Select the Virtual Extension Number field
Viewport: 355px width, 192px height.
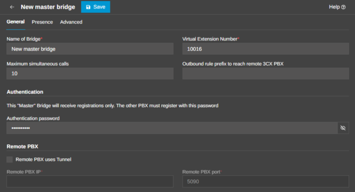pos(266,49)
